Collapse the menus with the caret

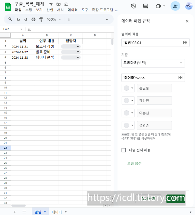107,19
